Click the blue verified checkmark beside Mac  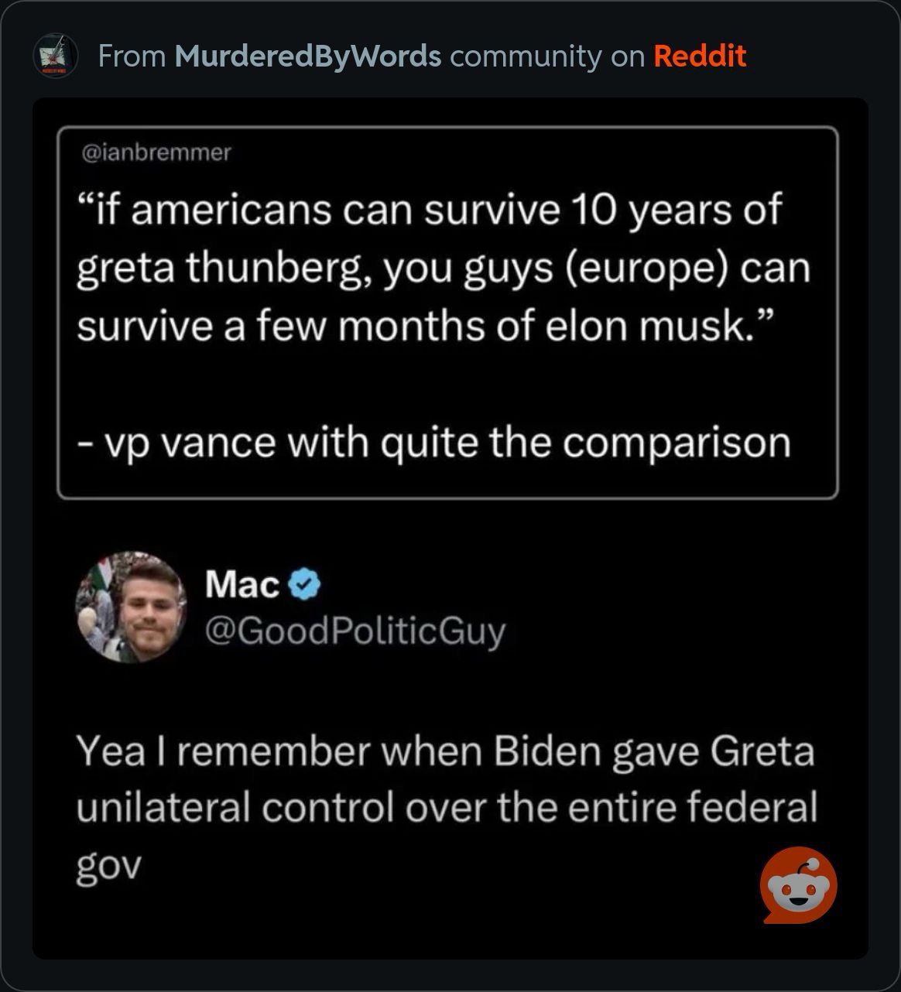pos(305,584)
